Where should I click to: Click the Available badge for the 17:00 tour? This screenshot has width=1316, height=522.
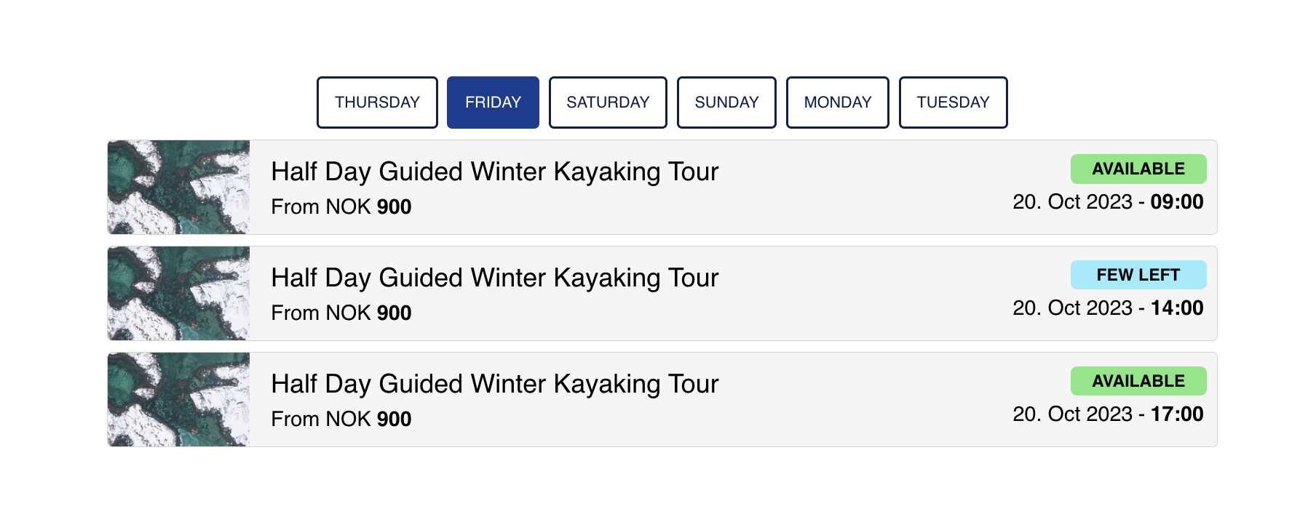click(x=1138, y=381)
